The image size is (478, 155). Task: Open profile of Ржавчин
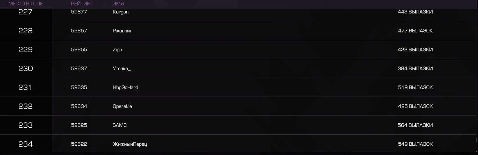(x=122, y=31)
